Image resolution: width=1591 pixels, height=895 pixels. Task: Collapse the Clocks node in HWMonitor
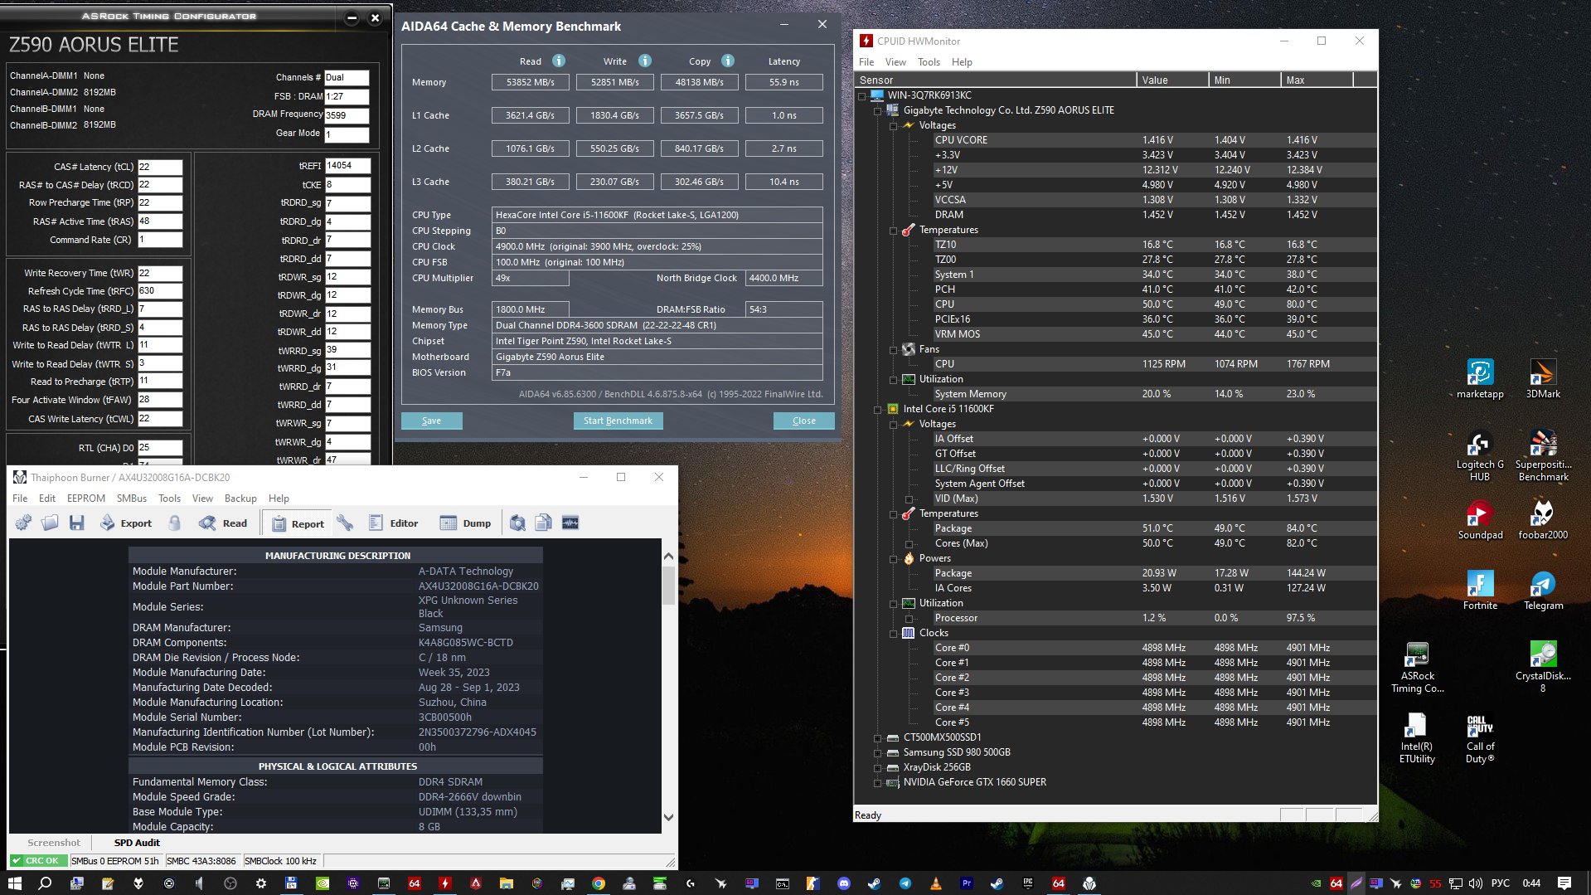[894, 633]
